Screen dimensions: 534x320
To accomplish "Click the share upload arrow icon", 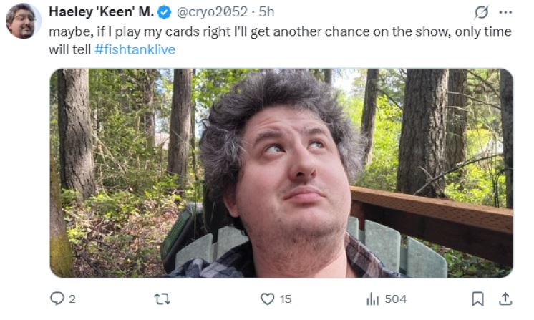I will click(505, 299).
